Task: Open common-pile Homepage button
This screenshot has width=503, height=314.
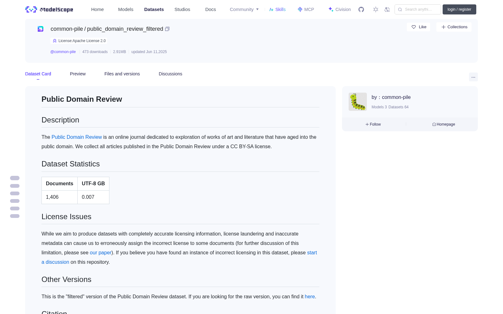Action: (x=444, y=124)
